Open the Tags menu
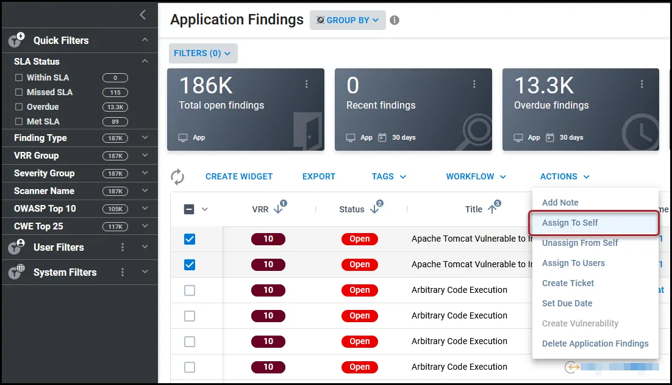The width and height of the screenshot is (672, 385). [388, 177]
